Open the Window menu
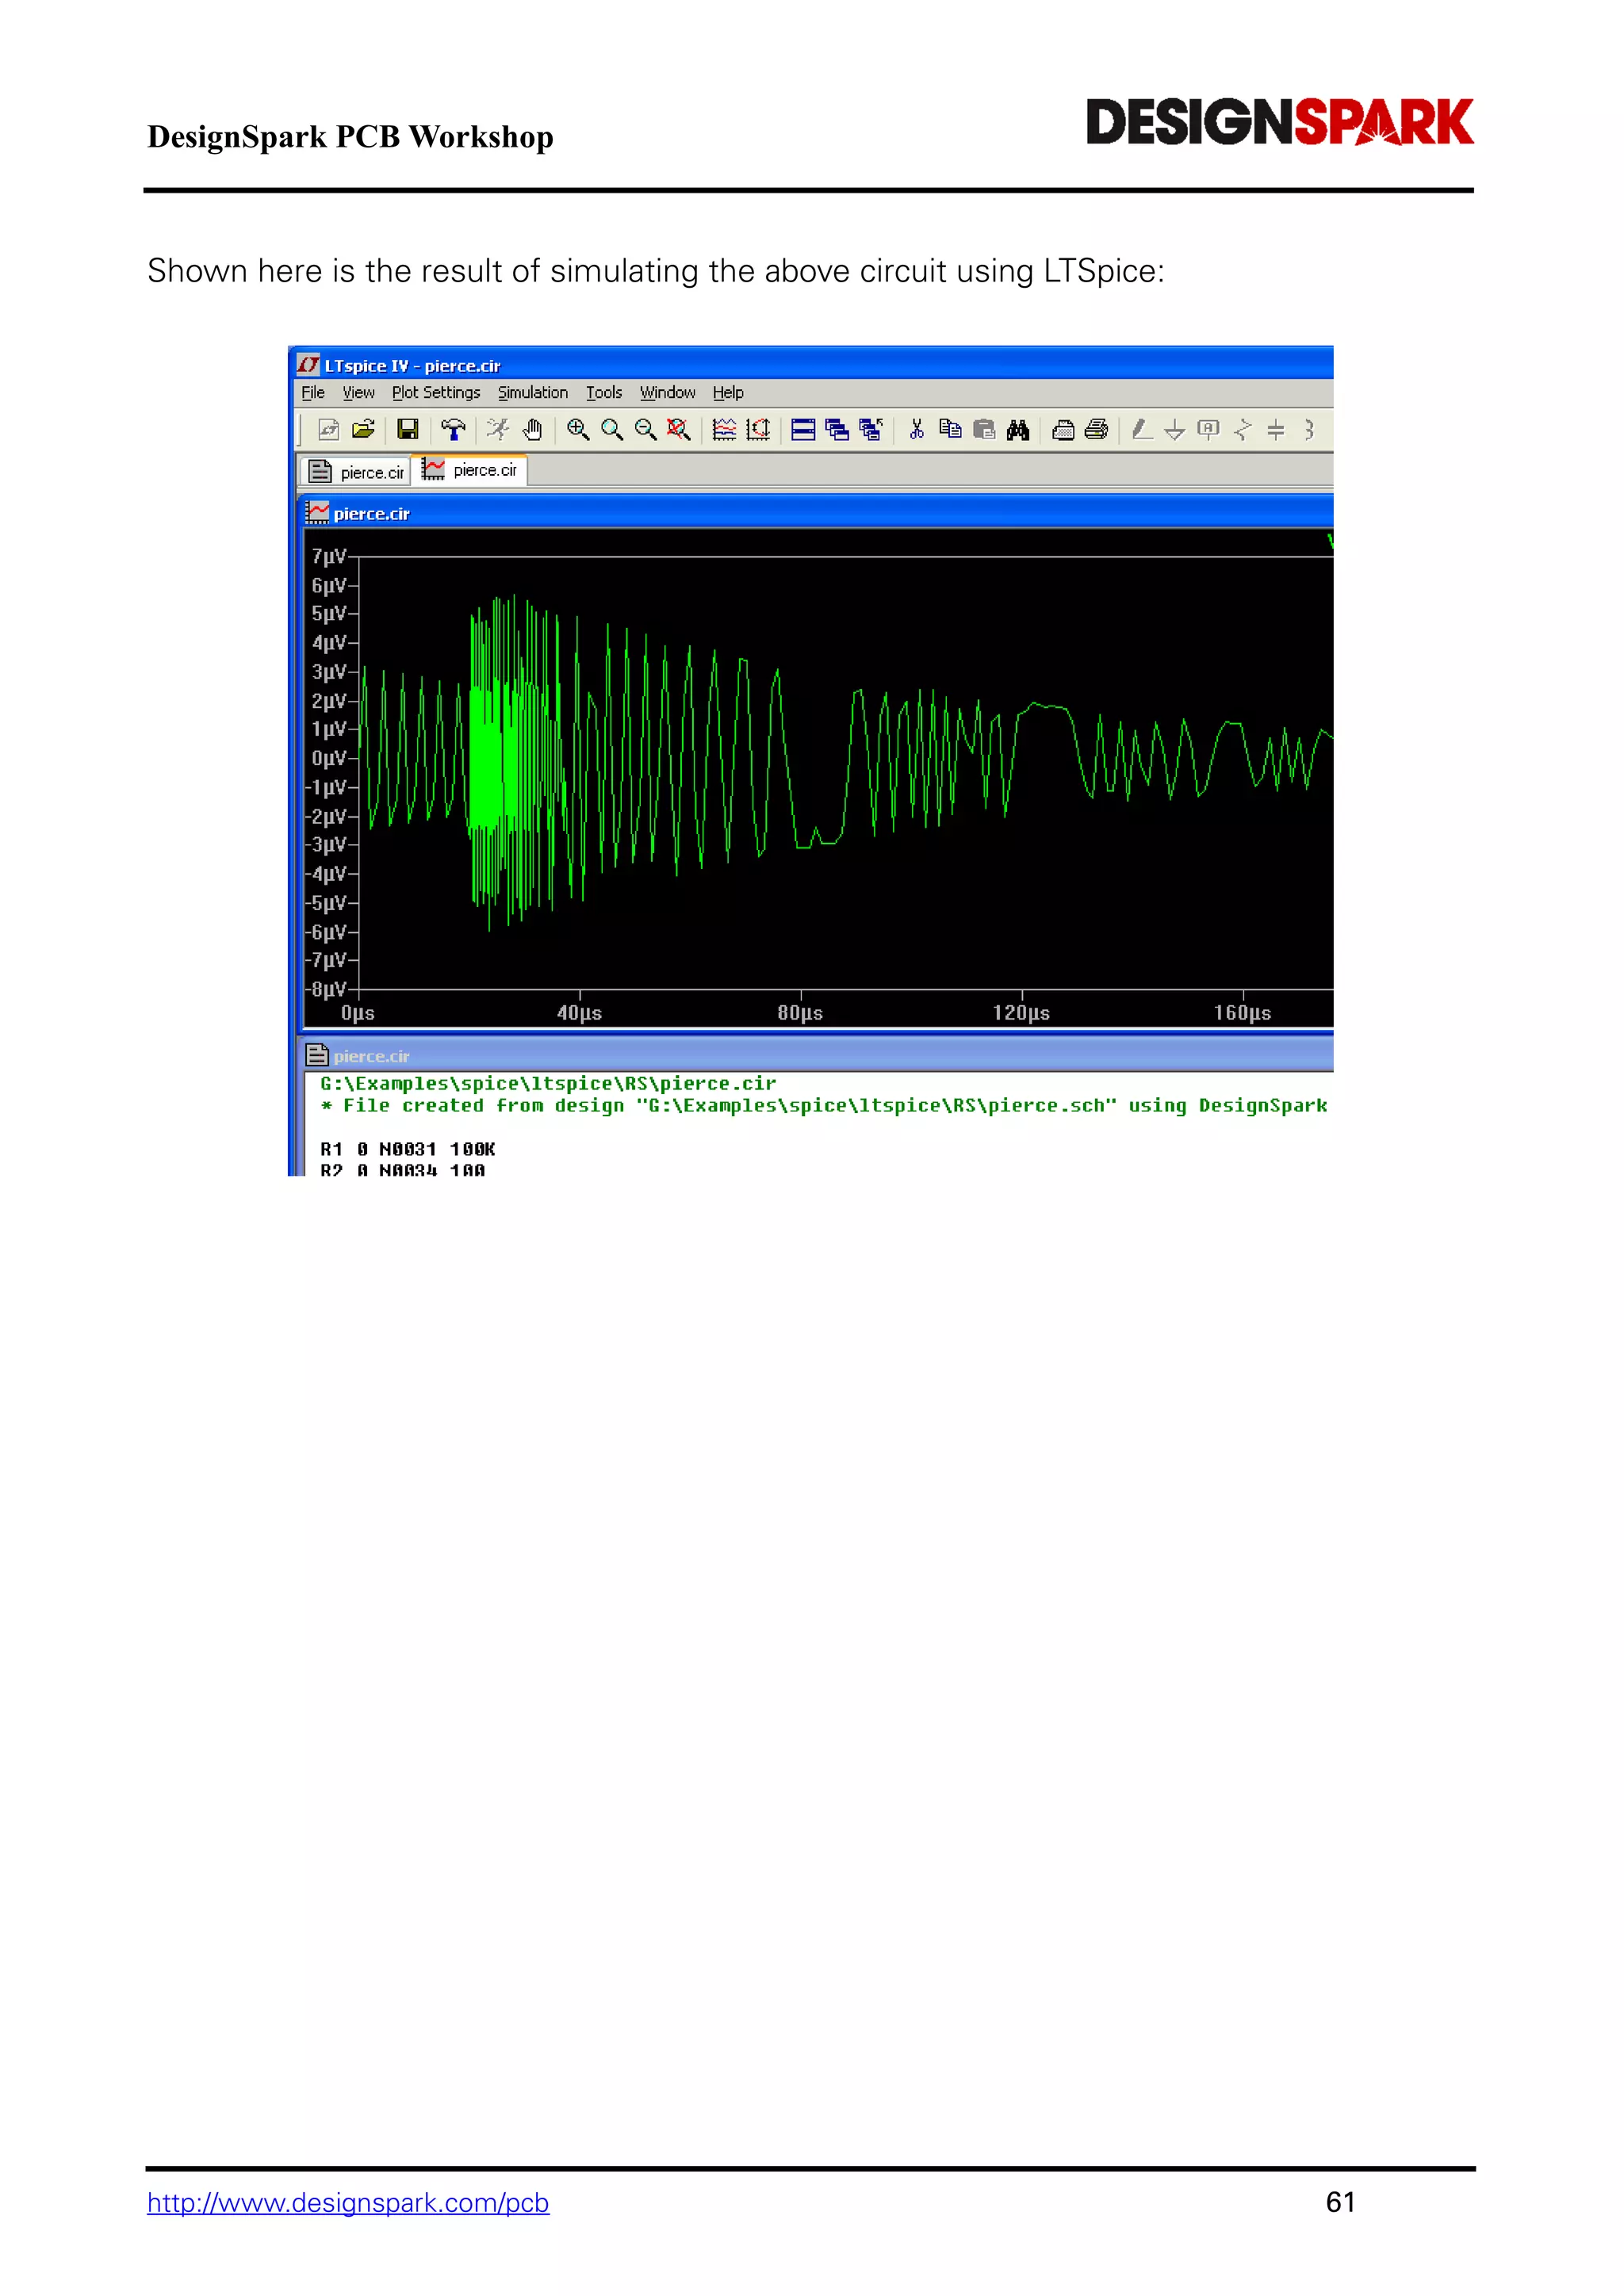Image resolution: width=1624 pixels, height=2296 pixels. pyautogui.click(x=668, y=393)
